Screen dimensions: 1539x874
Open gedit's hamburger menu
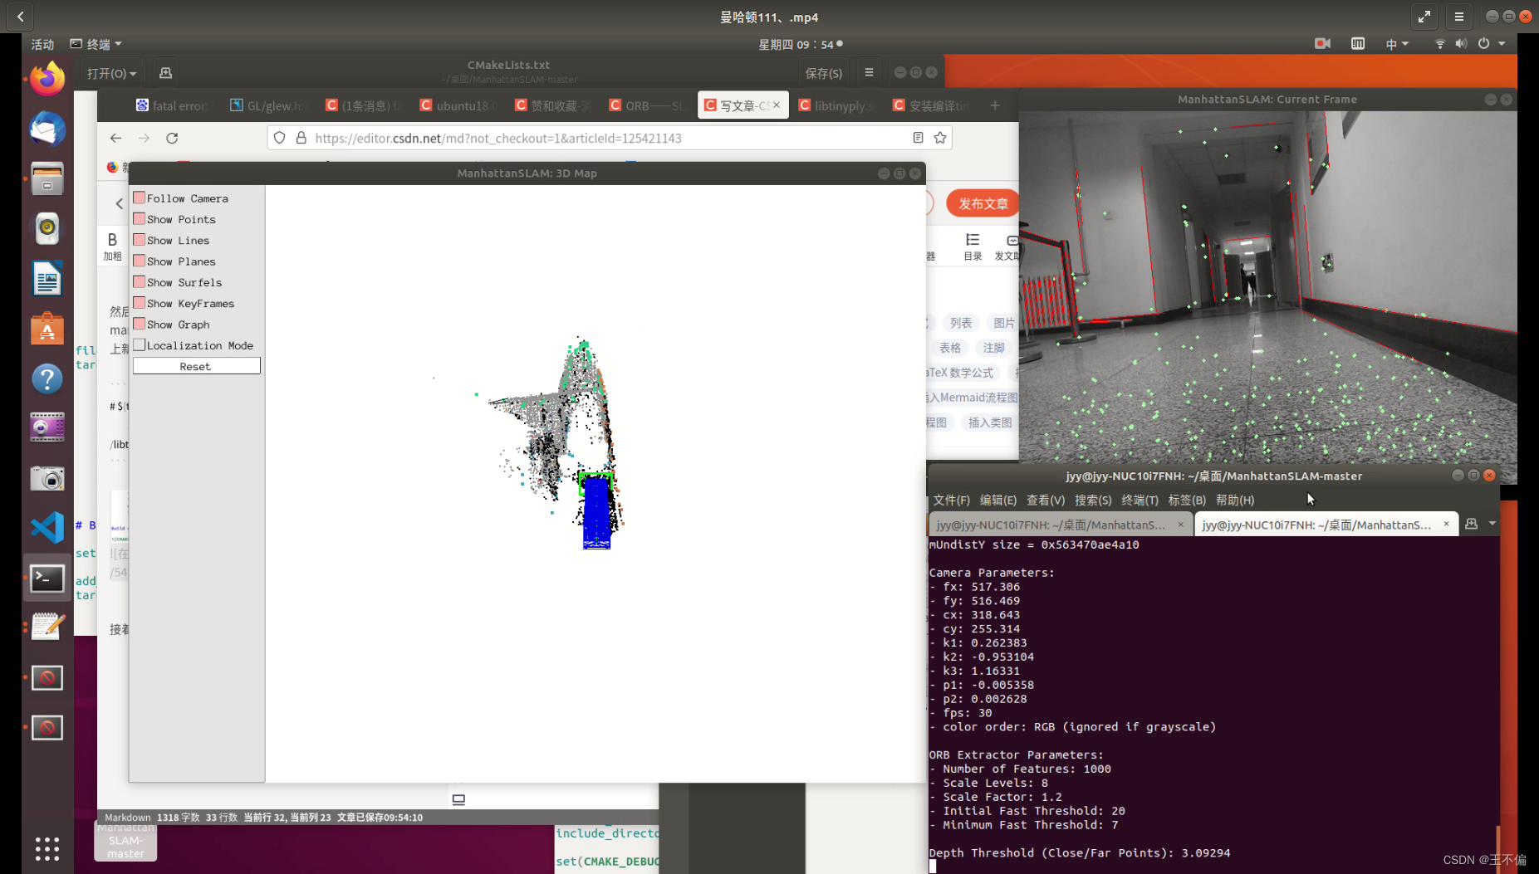click(869, 73)
